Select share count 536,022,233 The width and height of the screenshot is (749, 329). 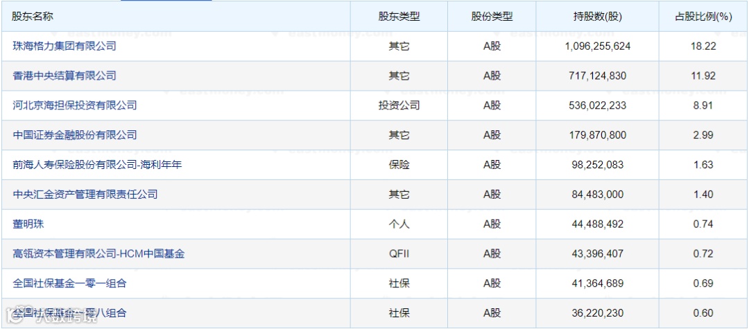point(598,105)
